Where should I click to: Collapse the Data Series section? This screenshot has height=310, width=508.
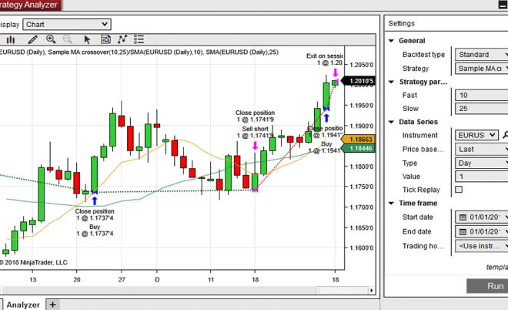click(391, 122)
